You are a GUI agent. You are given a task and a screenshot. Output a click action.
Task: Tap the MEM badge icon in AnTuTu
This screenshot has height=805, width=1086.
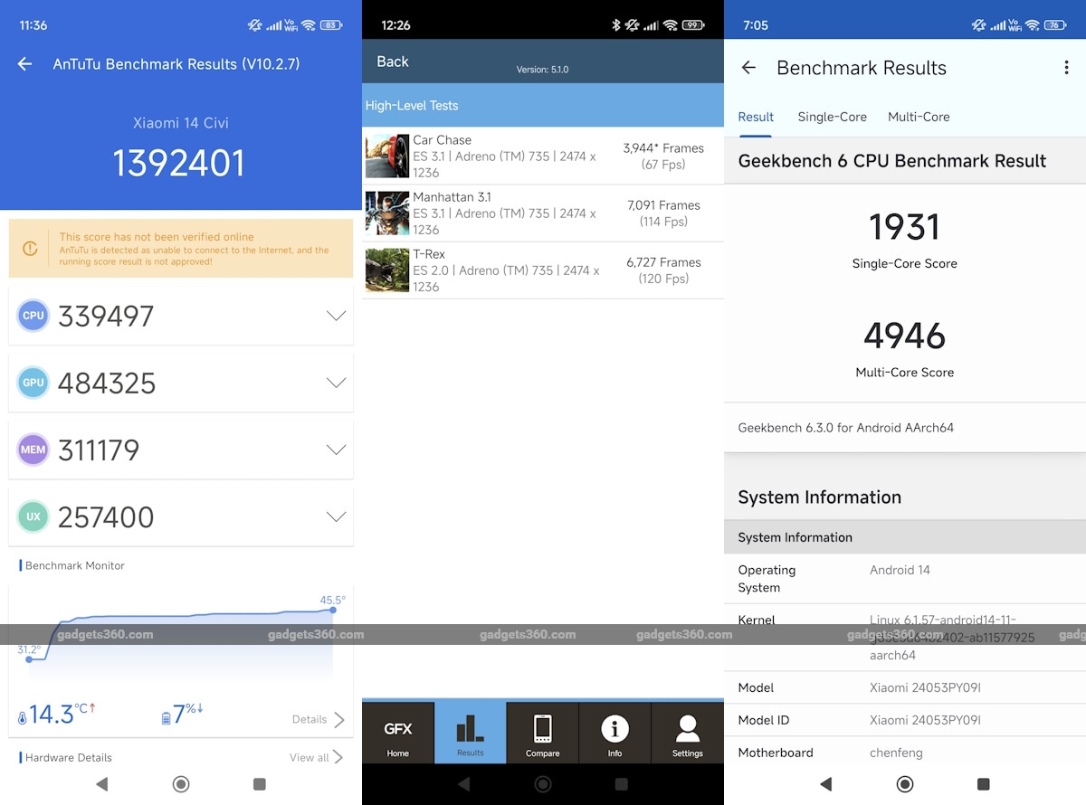(33, 449)
